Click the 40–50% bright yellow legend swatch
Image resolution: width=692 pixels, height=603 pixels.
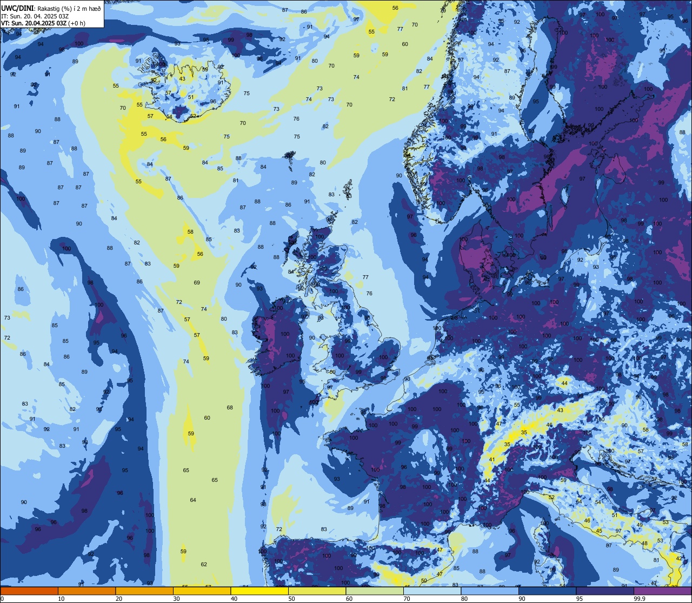click(259, 591)
